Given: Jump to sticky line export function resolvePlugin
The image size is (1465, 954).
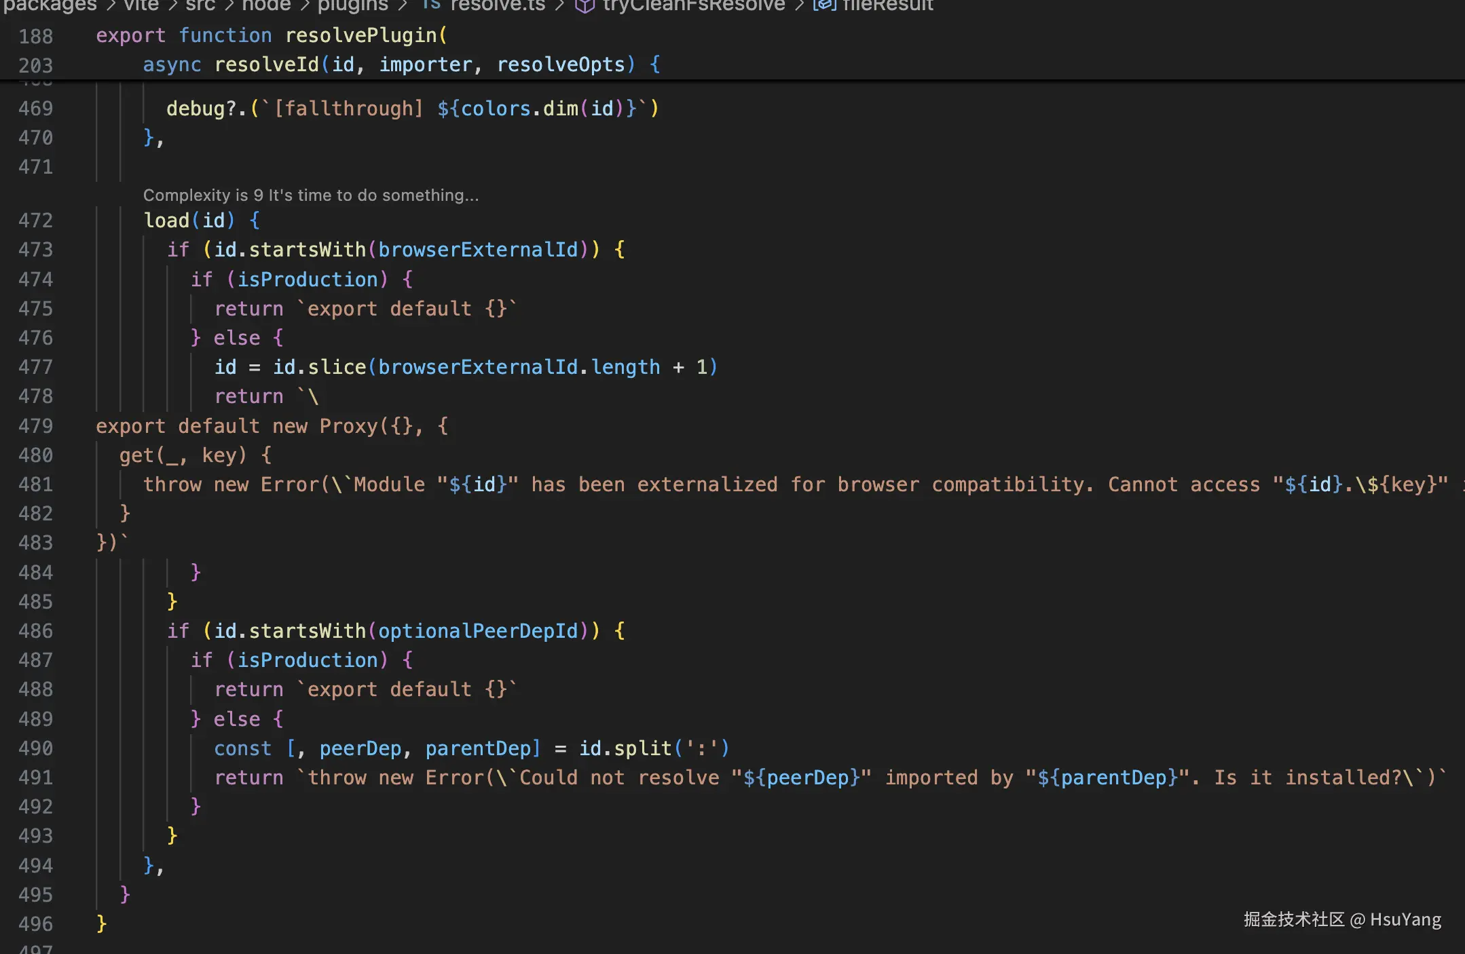Looking at the screenshot, I should pyautogui.click(x=272, y=35).
